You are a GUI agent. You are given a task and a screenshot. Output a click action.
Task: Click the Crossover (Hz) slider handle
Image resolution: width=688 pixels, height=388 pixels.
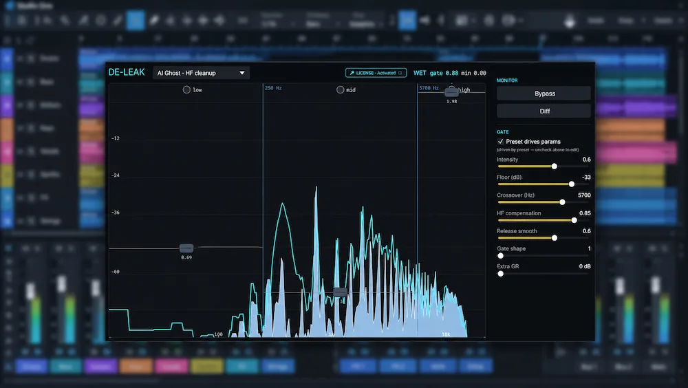tap(562, 202)
